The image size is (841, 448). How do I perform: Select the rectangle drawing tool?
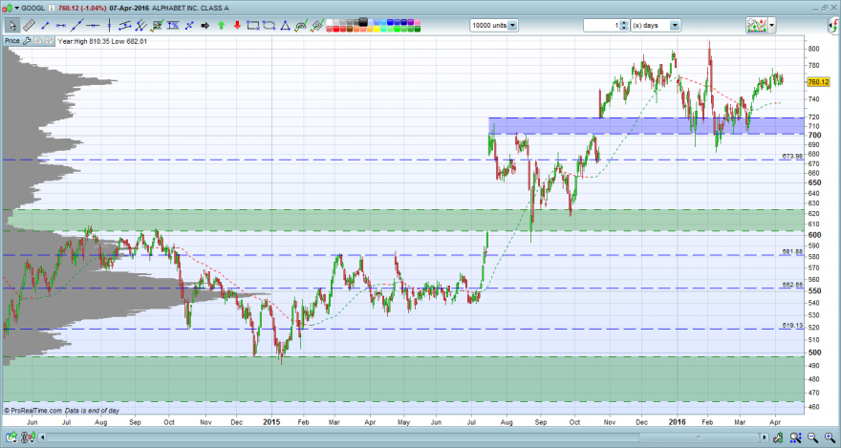point(252,25)
